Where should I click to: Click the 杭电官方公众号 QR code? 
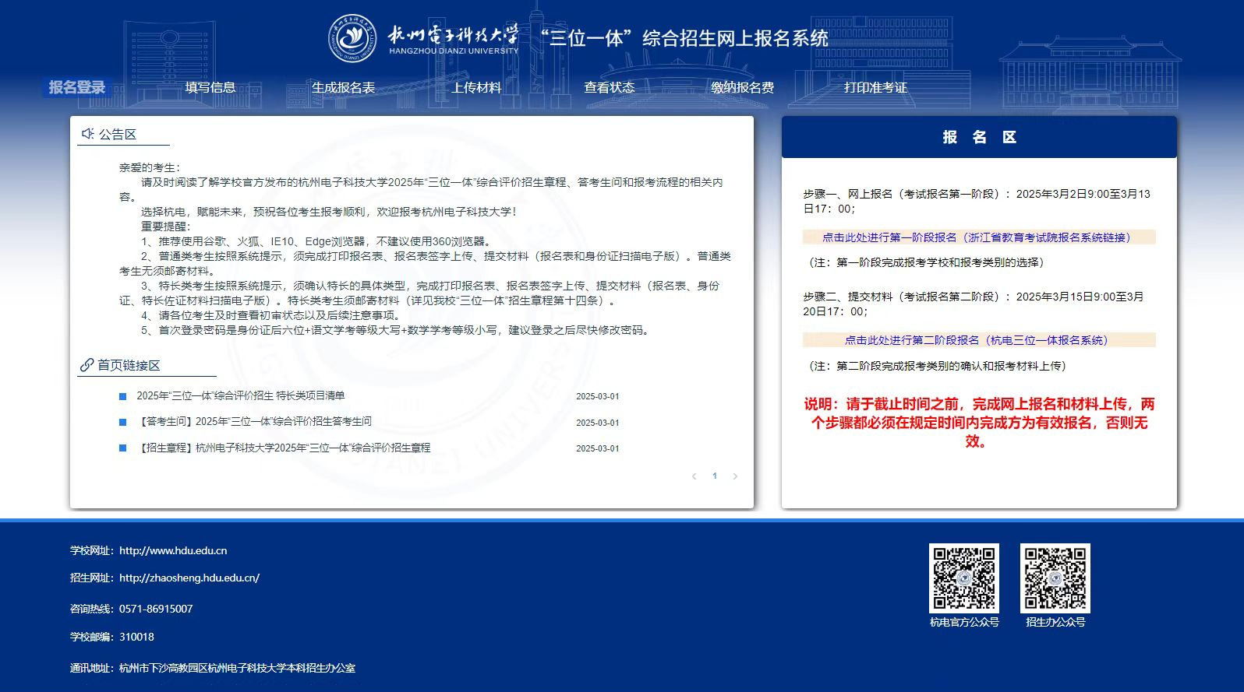pyautogui.click(x=963, y=578)
